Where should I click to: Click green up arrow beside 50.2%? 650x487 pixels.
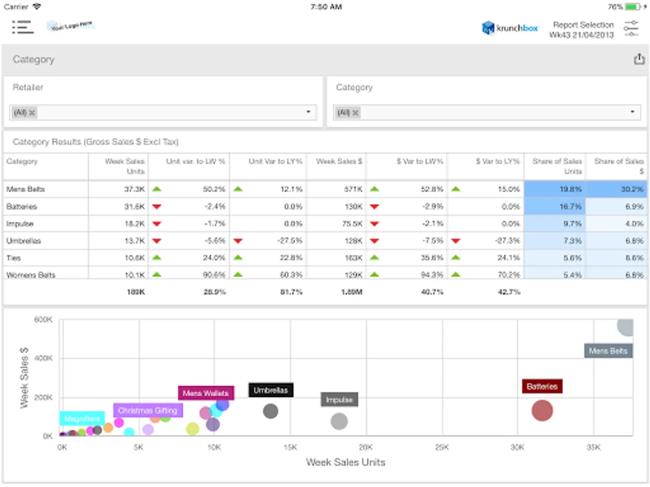[x=157, y=189]
